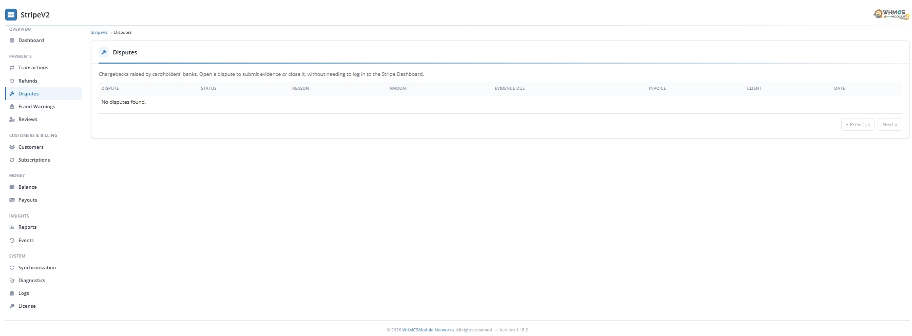Screen dimensions: 912x336
Task: Open the Logs page
Action: pos(44,293)
